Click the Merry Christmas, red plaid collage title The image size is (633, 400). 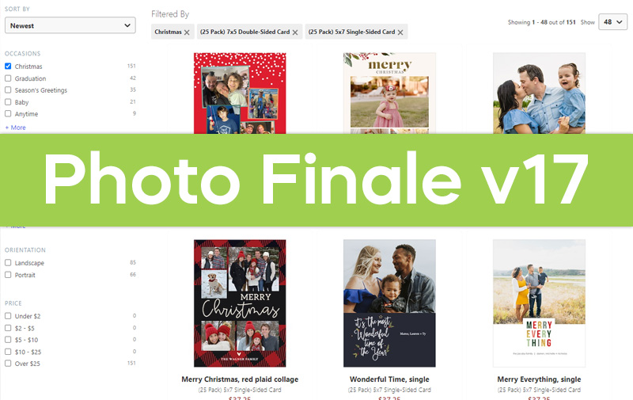pos(240,379)
